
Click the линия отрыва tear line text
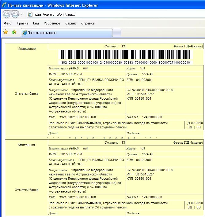coord(102,138)
